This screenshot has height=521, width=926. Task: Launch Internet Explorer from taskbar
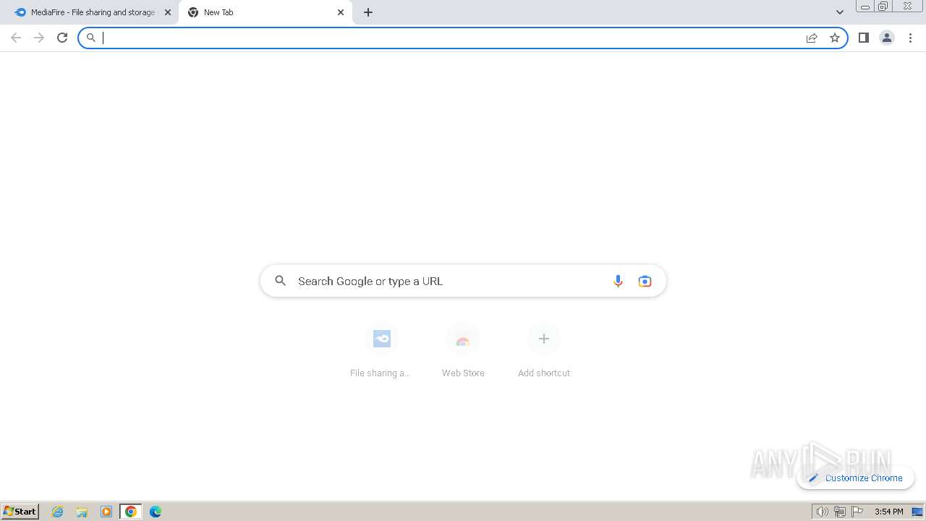pos(58,512)
